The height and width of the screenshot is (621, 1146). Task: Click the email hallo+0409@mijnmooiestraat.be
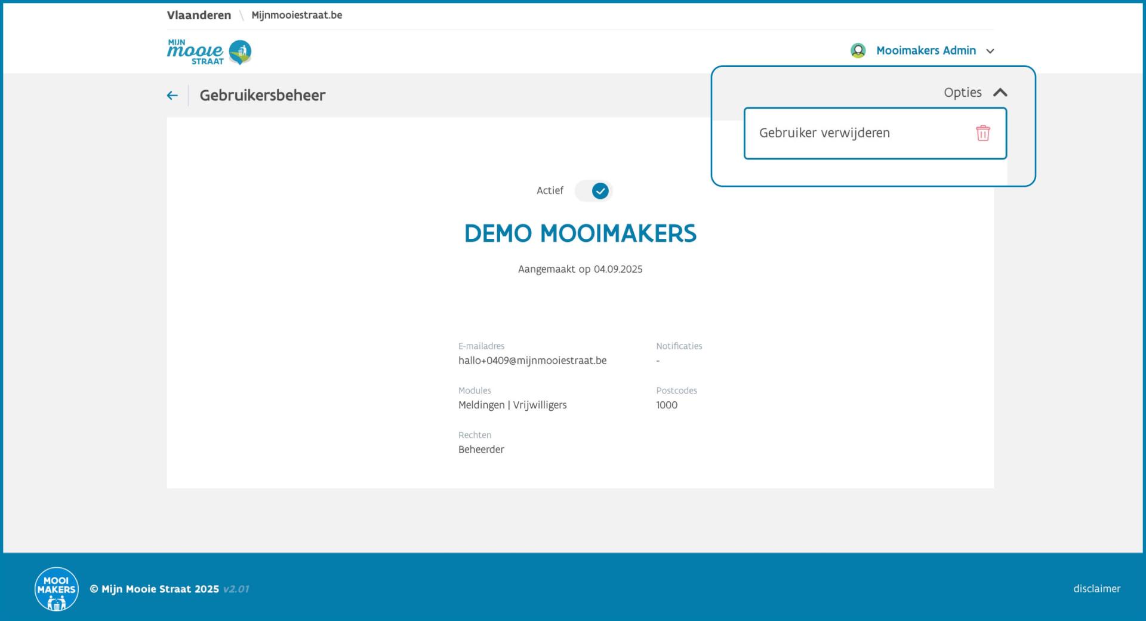pos(532,361)
